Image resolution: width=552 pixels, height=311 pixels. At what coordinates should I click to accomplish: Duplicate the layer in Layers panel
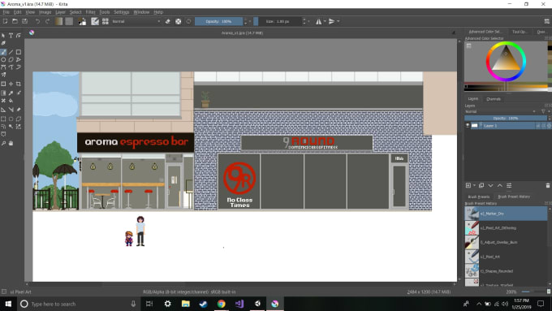(481, 185)
